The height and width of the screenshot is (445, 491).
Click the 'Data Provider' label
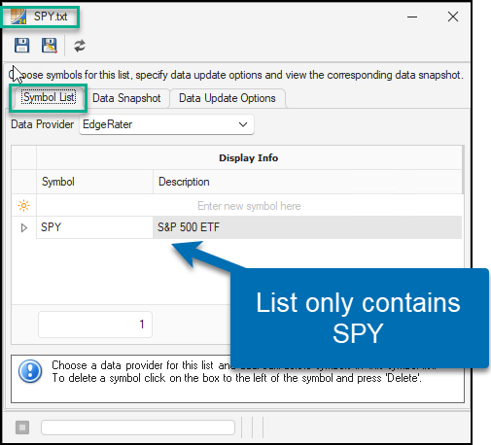(43, 124)
